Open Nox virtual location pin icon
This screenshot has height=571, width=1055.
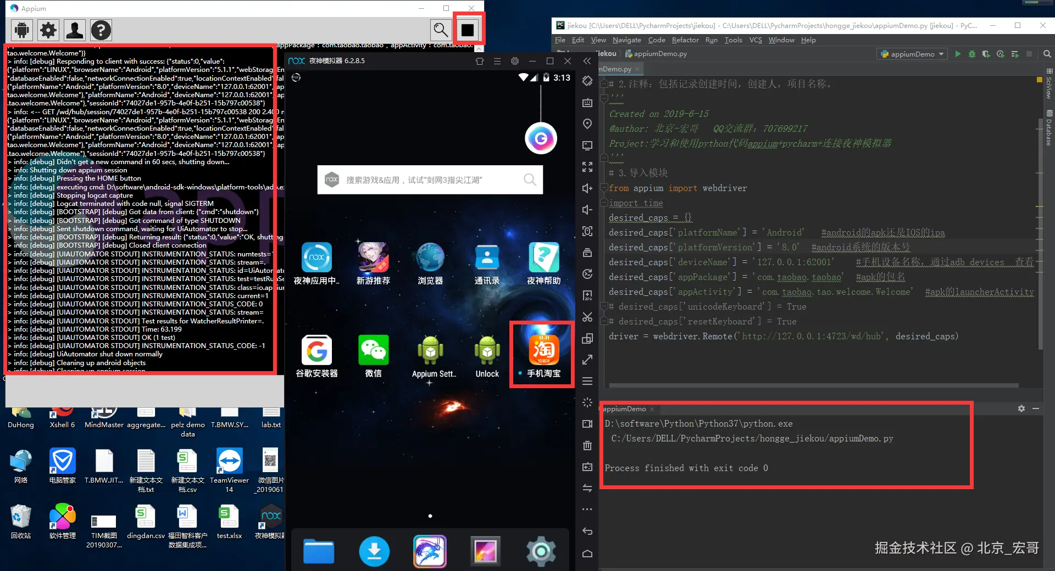(x=587, y=124)
